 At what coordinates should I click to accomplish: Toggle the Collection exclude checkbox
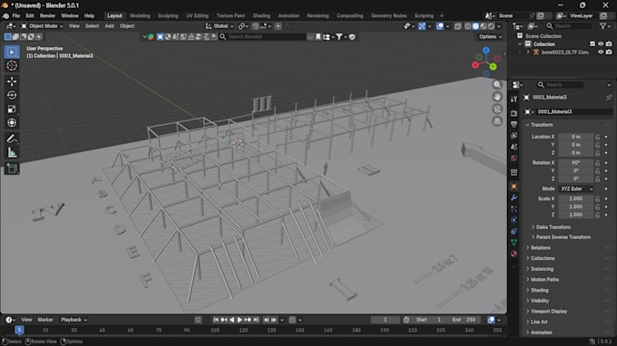pos(593,44)
